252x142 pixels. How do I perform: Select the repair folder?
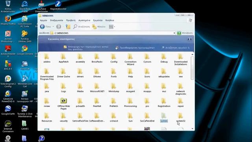point(181,103)
